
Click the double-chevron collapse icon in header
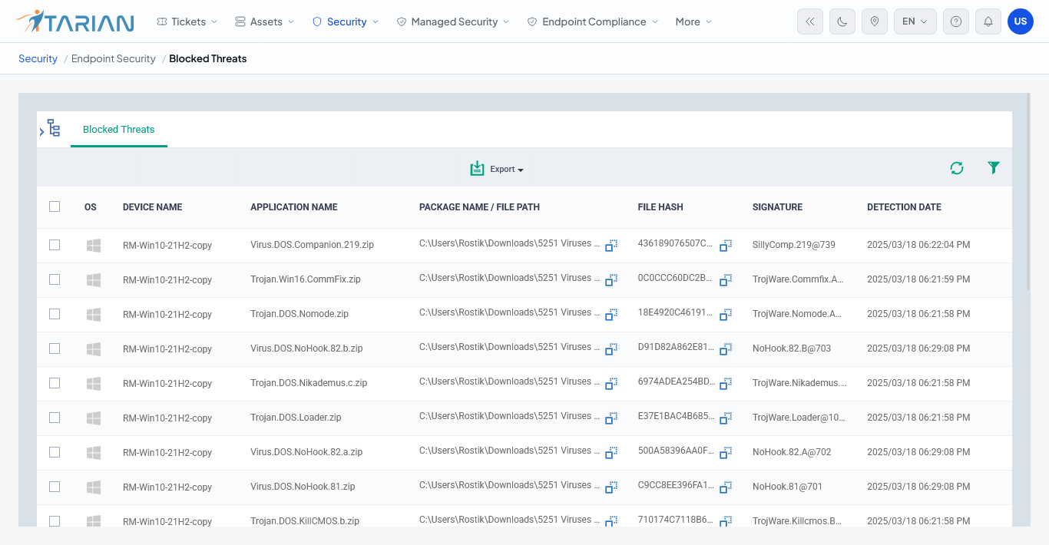[x=810, y=21]
